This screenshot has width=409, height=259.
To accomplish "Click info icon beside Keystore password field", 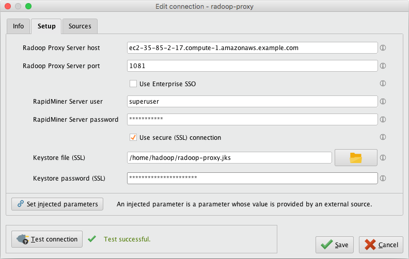I will coord(383,179).
